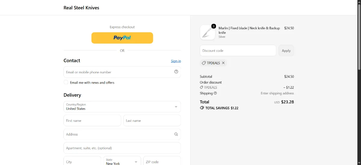Click the shipping info question mark icon
This screenshot has height=165, width=361.
click(x=215, y=93)
